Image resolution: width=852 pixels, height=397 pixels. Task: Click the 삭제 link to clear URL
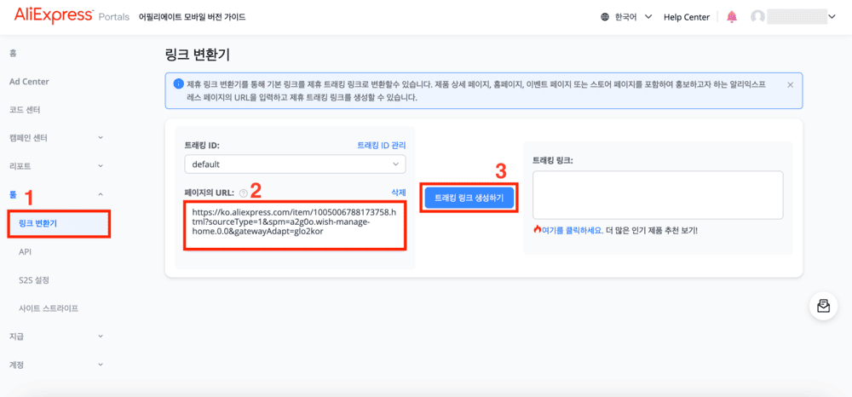[399, 193]
